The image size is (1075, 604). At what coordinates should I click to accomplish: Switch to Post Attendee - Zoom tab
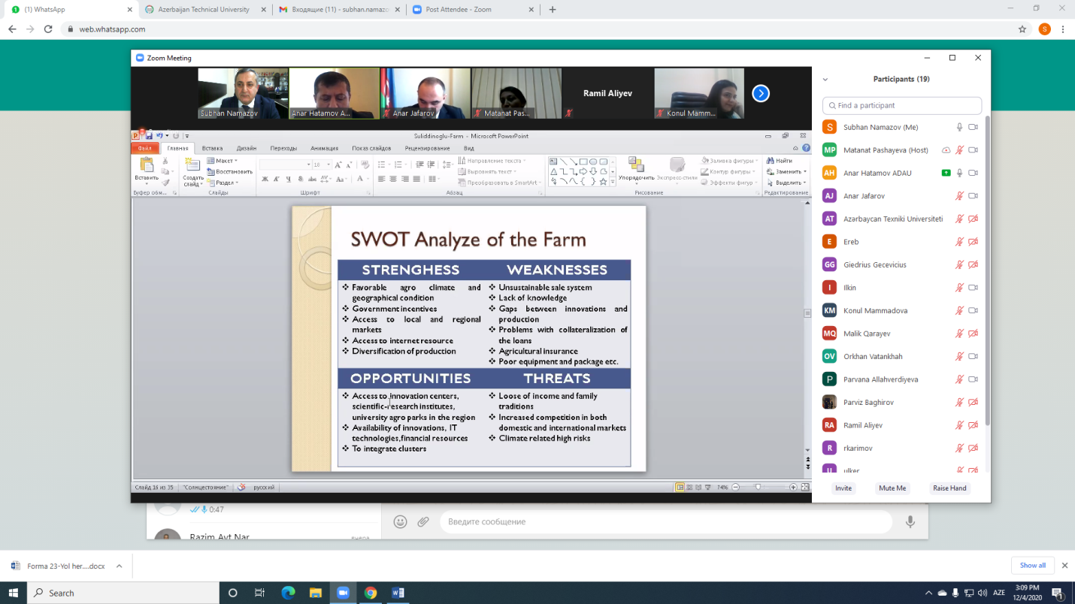click(x=472, y=10)
